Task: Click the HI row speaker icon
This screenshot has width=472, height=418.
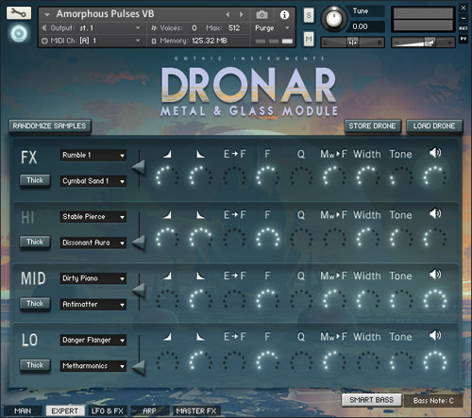Action: coord(435,214)
